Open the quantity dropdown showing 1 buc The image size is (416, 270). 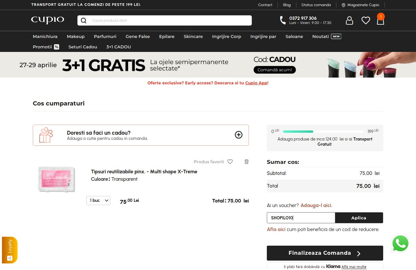(x=98, y=201)
